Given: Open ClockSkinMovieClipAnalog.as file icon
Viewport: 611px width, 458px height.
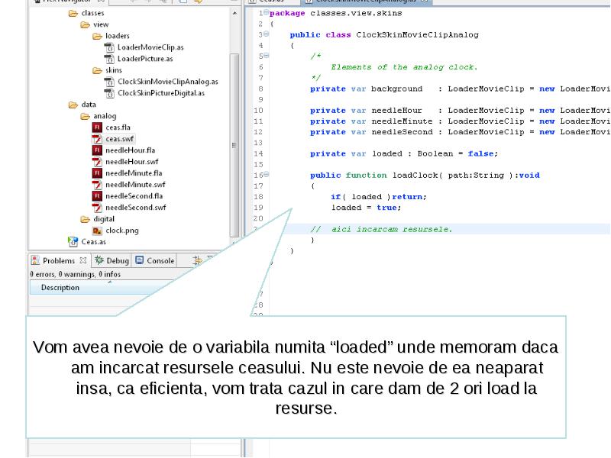Looking at the screenshot, I should coord(109,82).
